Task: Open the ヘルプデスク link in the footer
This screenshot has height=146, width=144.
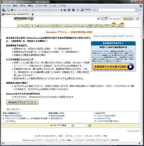Action: pos(101,121)
